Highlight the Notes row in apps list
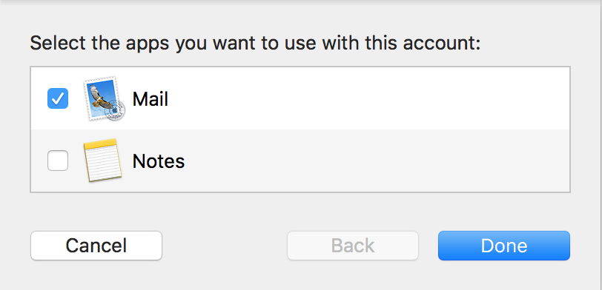Screen dimensions: 602x290 [300, 161]
